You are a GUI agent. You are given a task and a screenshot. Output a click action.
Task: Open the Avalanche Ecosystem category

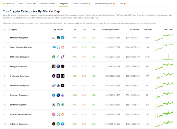19,76
